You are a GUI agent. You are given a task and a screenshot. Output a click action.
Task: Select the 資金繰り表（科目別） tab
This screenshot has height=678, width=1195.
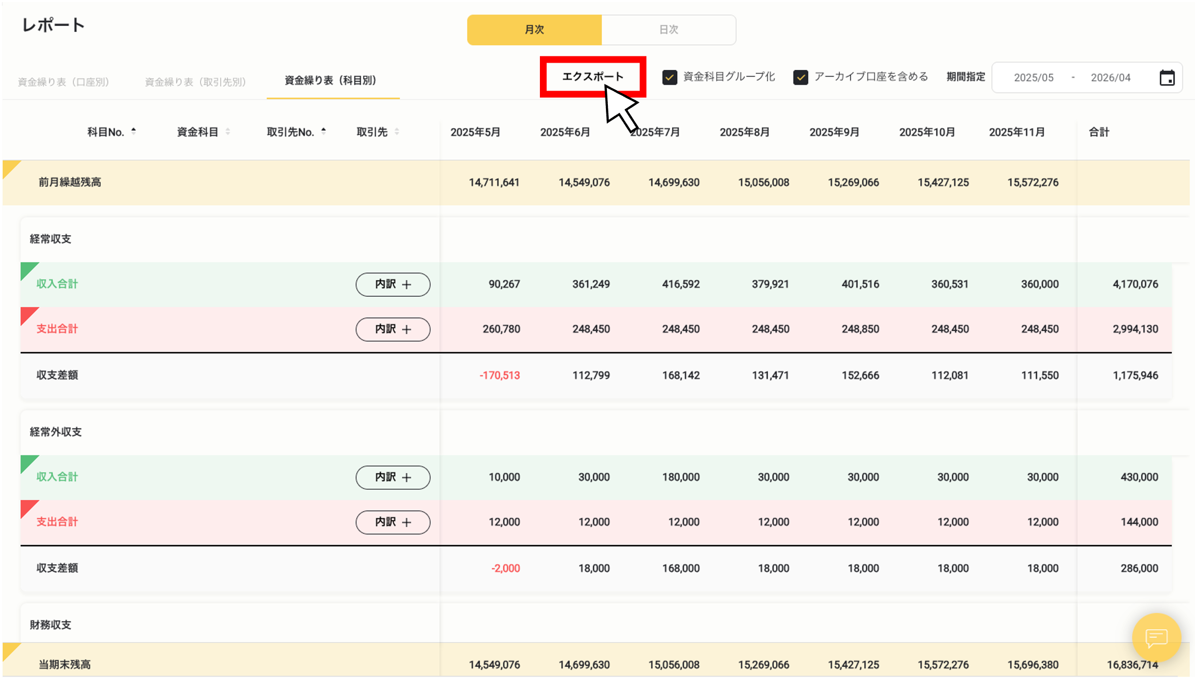point(332,80)
